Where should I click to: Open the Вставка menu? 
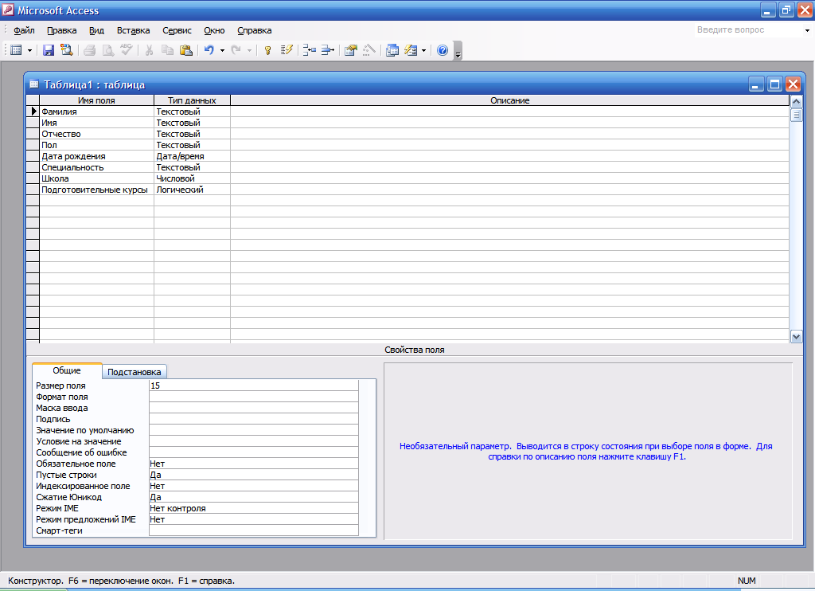point(133,30)
